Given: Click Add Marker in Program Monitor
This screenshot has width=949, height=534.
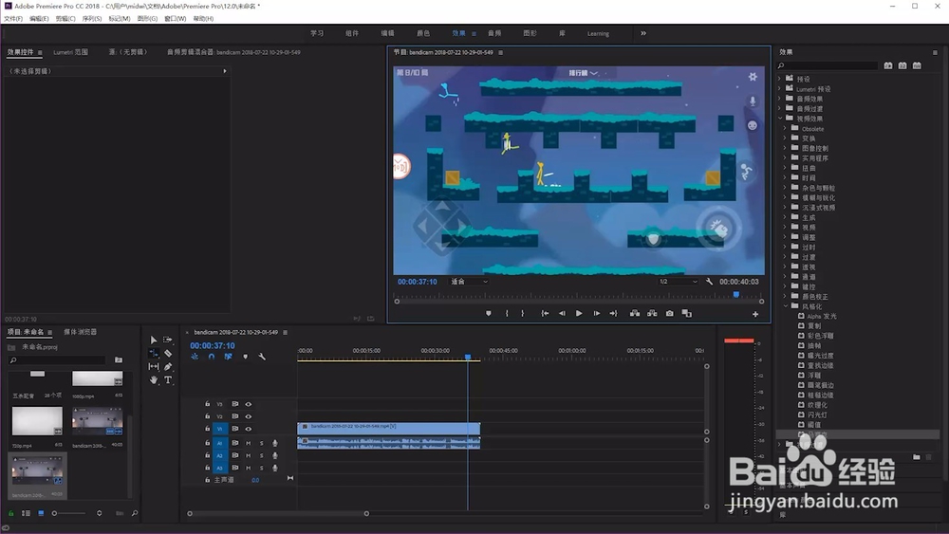Looking at the screenshot, I should (489, 313).
